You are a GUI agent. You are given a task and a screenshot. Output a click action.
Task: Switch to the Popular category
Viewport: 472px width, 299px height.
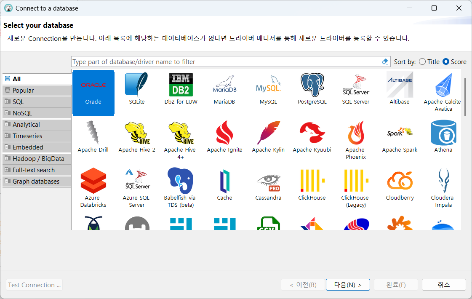[37, 91]
